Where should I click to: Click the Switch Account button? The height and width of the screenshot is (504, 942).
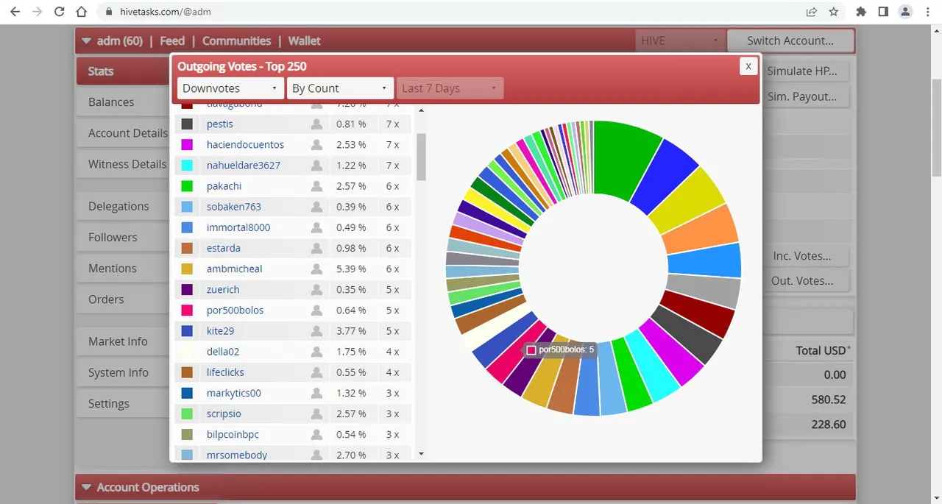790,40
